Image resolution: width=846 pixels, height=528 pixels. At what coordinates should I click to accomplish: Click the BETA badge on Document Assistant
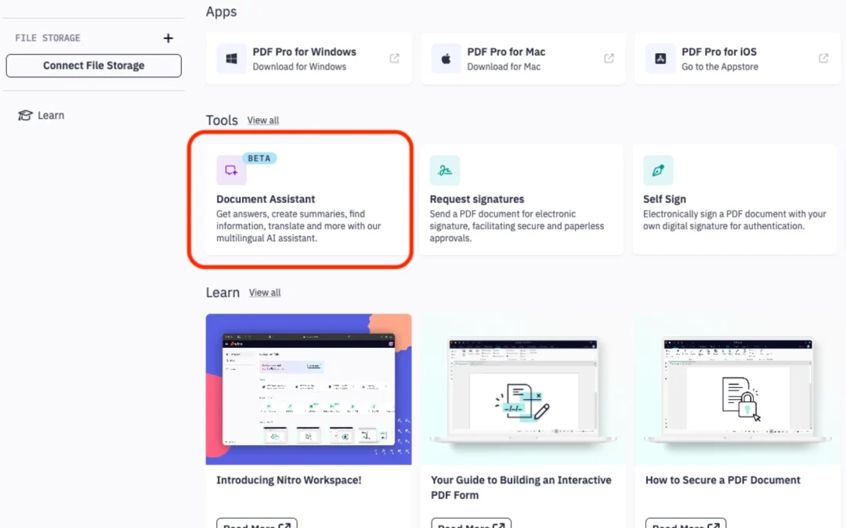click(259, 158)
